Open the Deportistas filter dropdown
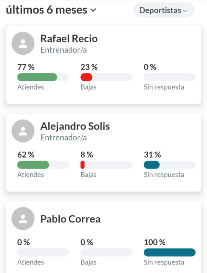 164,10
